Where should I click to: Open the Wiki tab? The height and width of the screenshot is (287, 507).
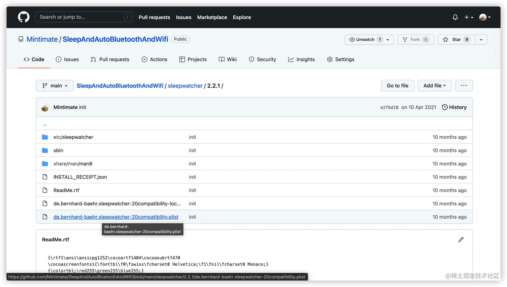[228, 59]
